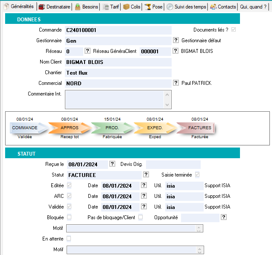Click the lookup icon next to Client code 000001
The height and width of the screenshot is (255, 272).
coord(175,51)
